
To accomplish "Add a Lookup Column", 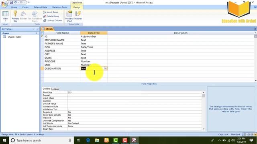I will pyautogui.click(x=53, y=20).
